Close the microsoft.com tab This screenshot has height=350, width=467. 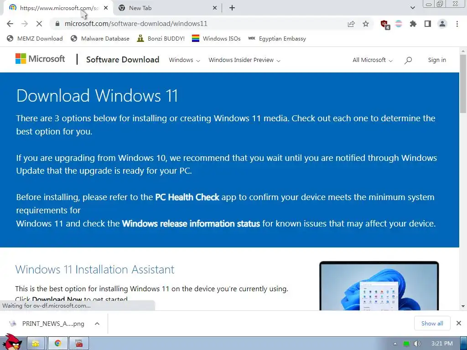(x=106, y=8)
